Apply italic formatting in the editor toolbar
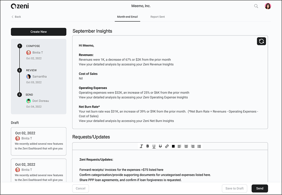 (x=141, y=146)
